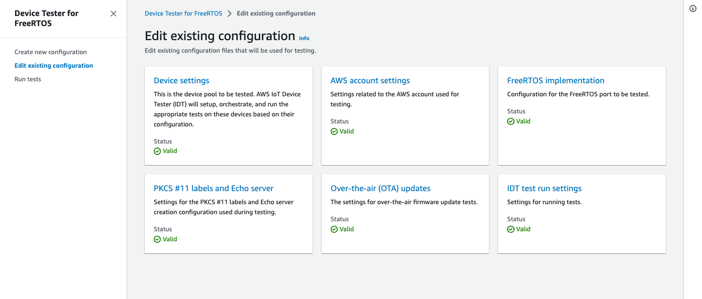
Task: Open the FreeRTOS implementation configuration
Action: [555, 80]
